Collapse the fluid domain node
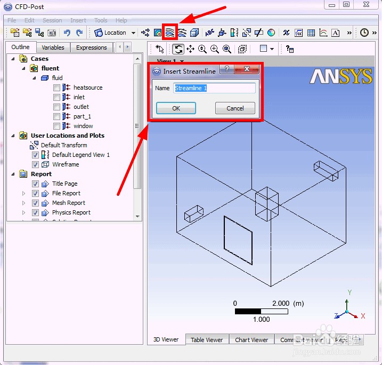 (x=34, y=78)
